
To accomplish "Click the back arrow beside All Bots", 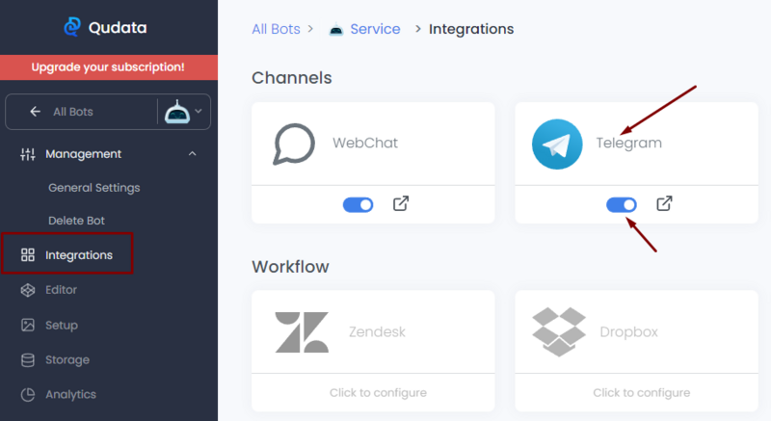I will click(36, 112).
